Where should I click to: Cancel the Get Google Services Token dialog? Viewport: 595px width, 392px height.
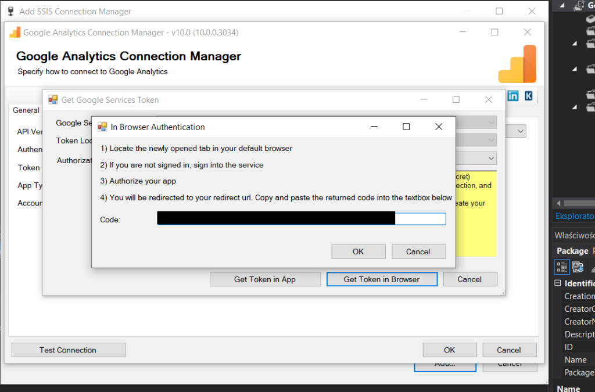tap(469, 279)
